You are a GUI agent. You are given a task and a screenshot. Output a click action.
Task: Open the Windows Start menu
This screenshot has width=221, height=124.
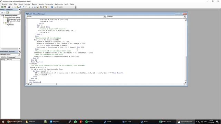pyautogui.click(x=3, y=122)
